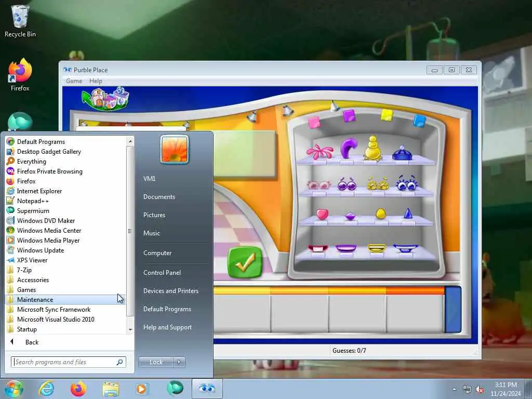This screenshot has height=399, width=532.
Task: Select the purple color swatch
Action: coord(349,116)
